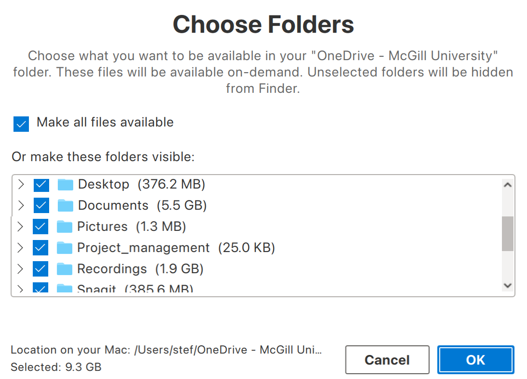This screenshot has width=527, height=379.
Task: Uncheck the Desktop folder checkbox
Action: click(41, 184)
